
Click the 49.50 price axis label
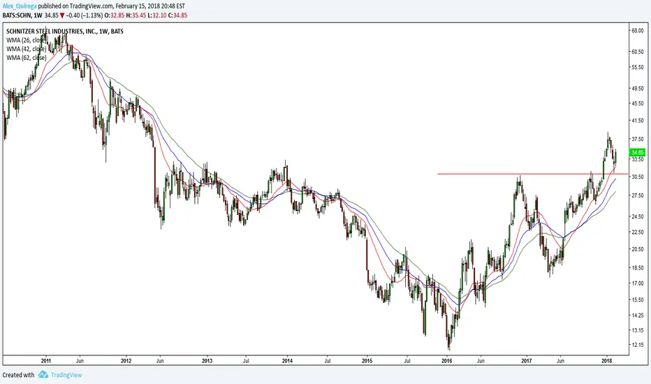tap(637, 89)
